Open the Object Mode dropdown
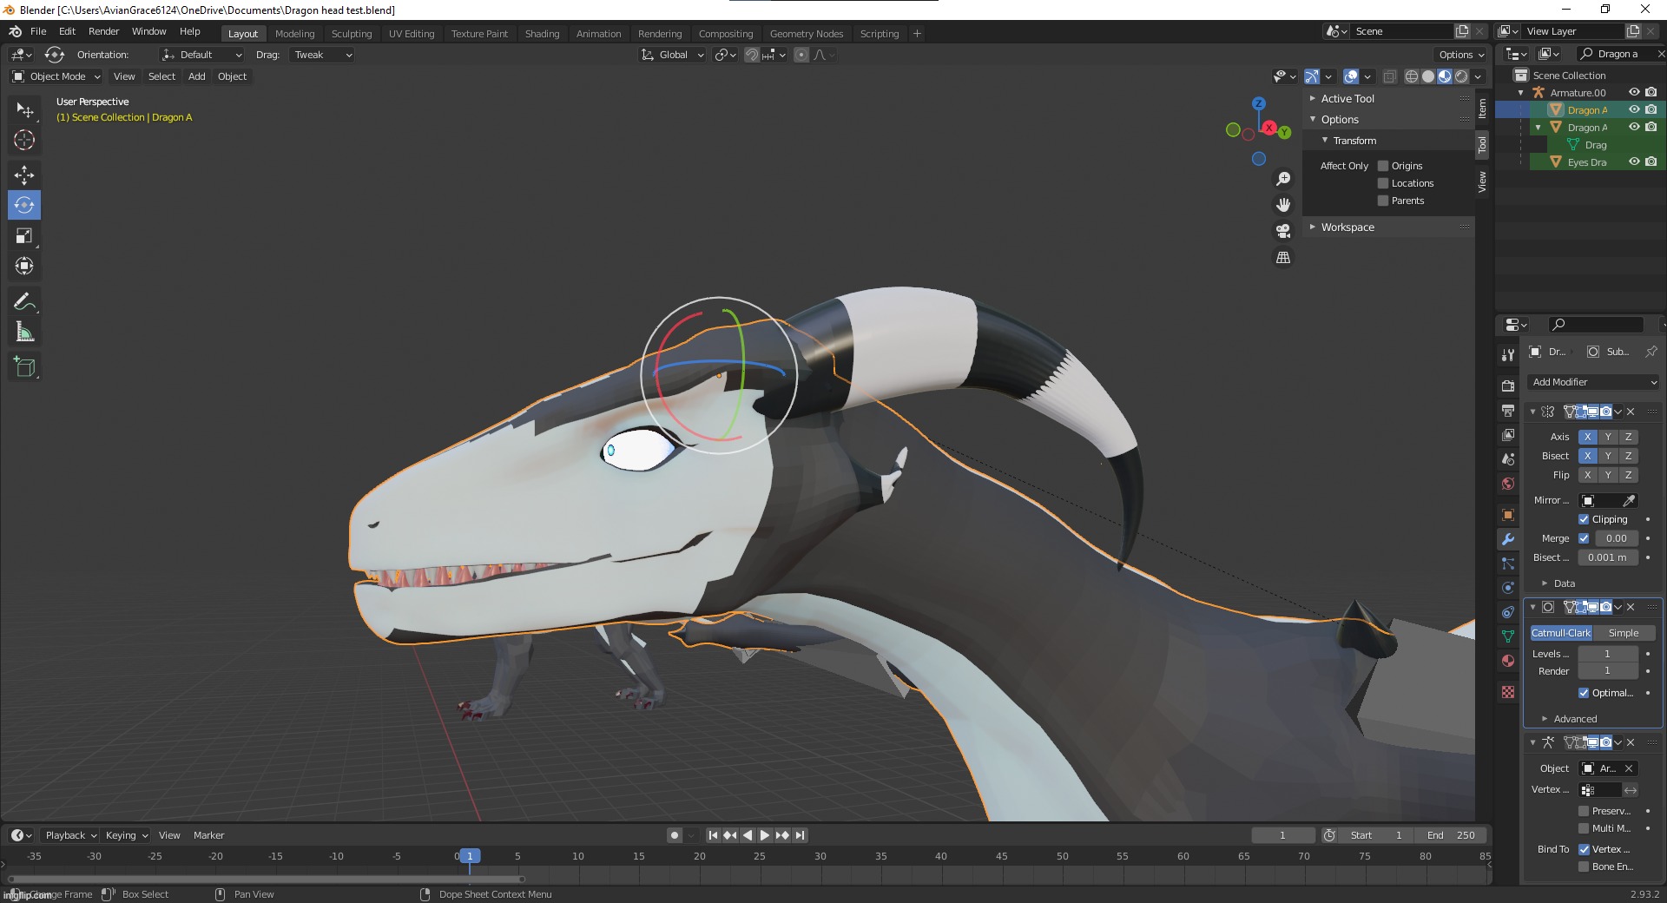 click(56, 76)
